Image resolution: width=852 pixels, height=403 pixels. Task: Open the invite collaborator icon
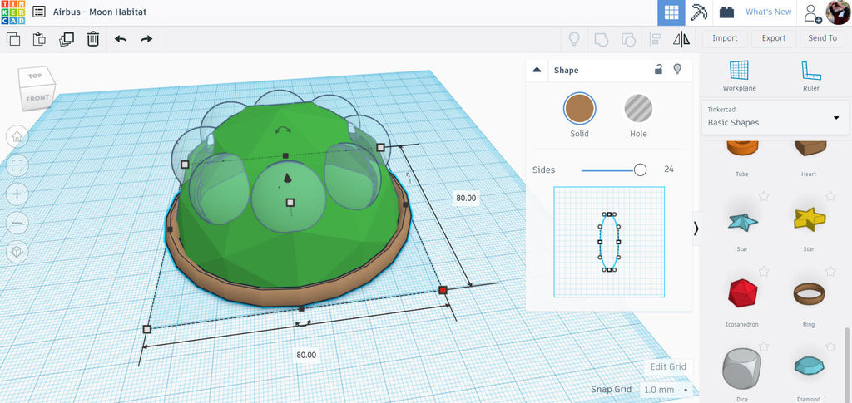point(813,13)
